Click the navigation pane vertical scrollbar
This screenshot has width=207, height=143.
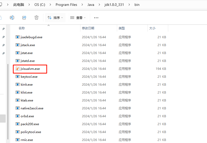pos(8,102)
